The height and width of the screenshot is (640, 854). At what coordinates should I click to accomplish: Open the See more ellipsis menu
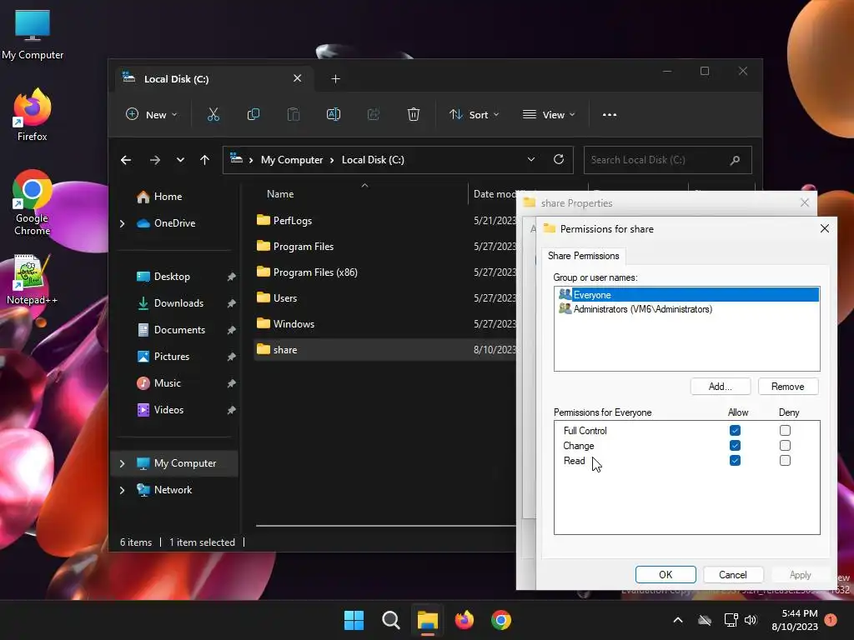[610, 115]
